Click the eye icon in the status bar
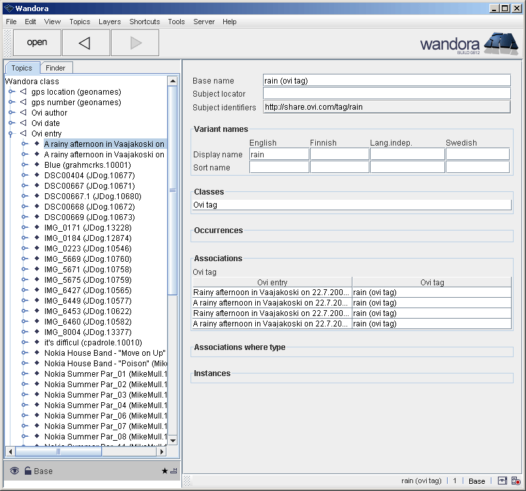This screenshot has width=526, height=491. 502,481
